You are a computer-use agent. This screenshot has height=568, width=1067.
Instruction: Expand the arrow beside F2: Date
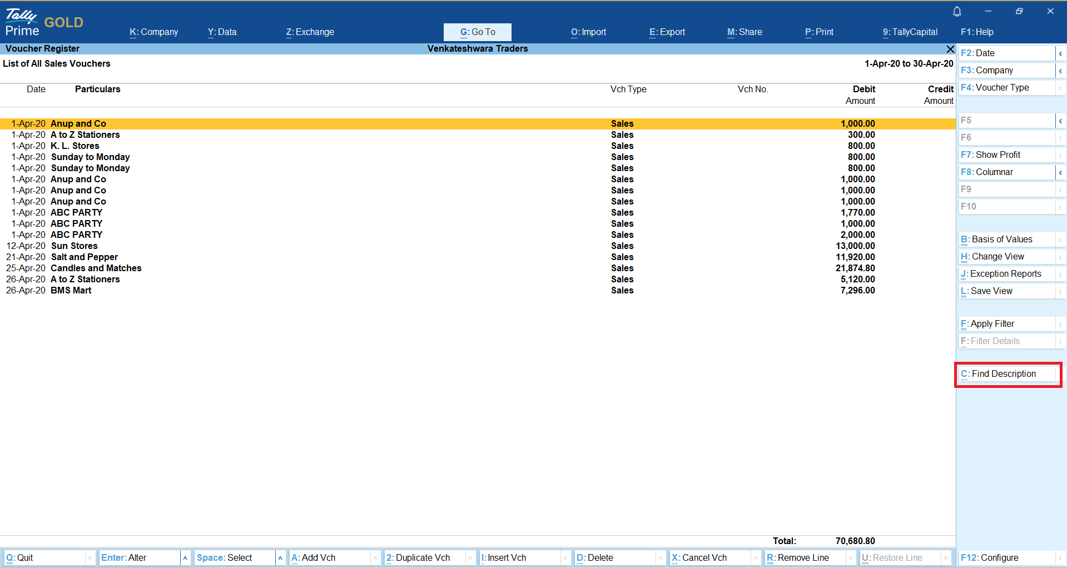point(1060,53)
